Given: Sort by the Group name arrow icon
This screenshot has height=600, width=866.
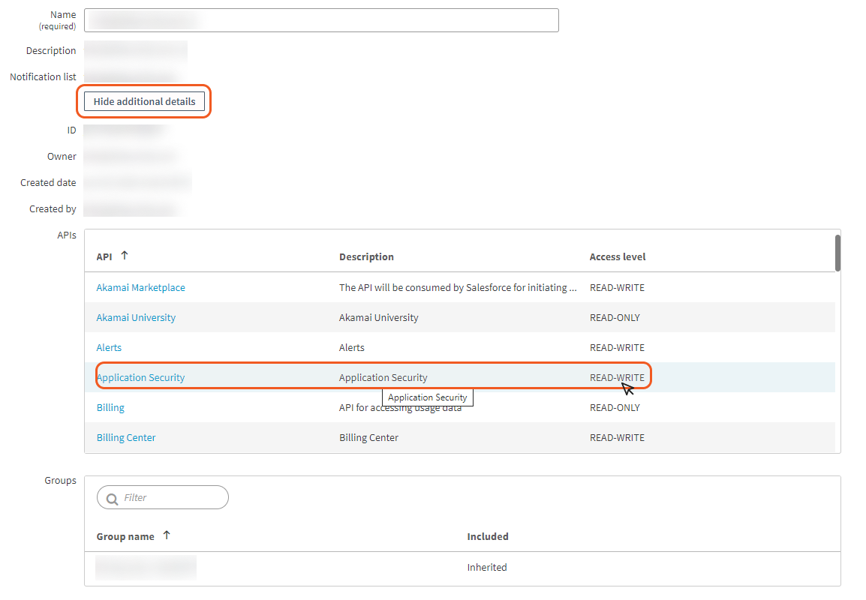Looking at the screenshot, I should [167, 535].
